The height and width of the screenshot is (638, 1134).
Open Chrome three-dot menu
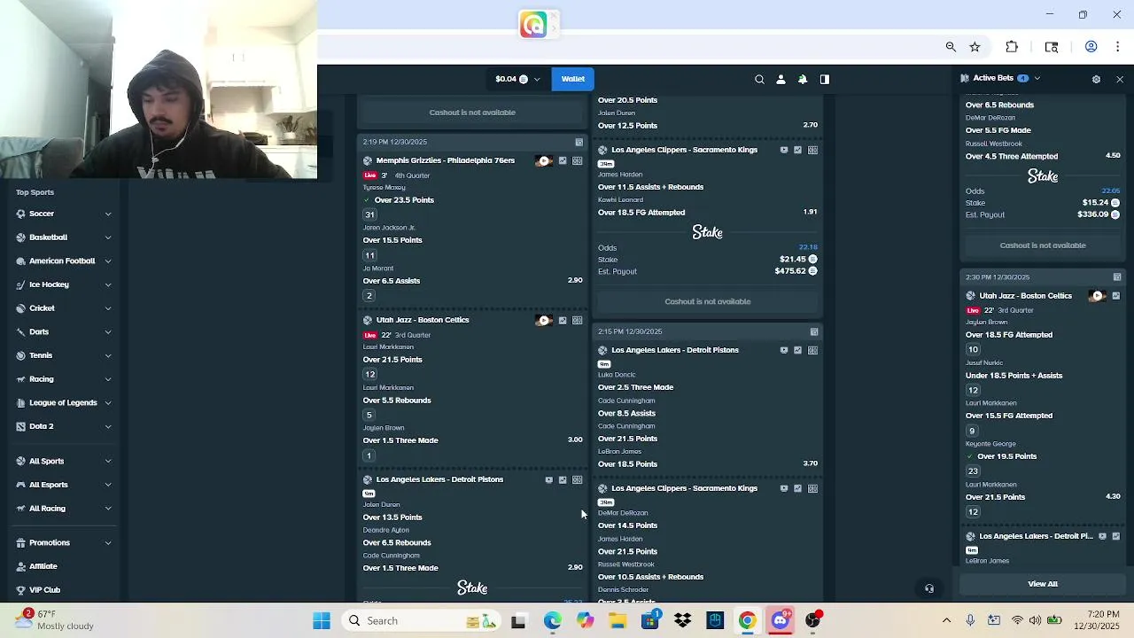coord(1117,47)
